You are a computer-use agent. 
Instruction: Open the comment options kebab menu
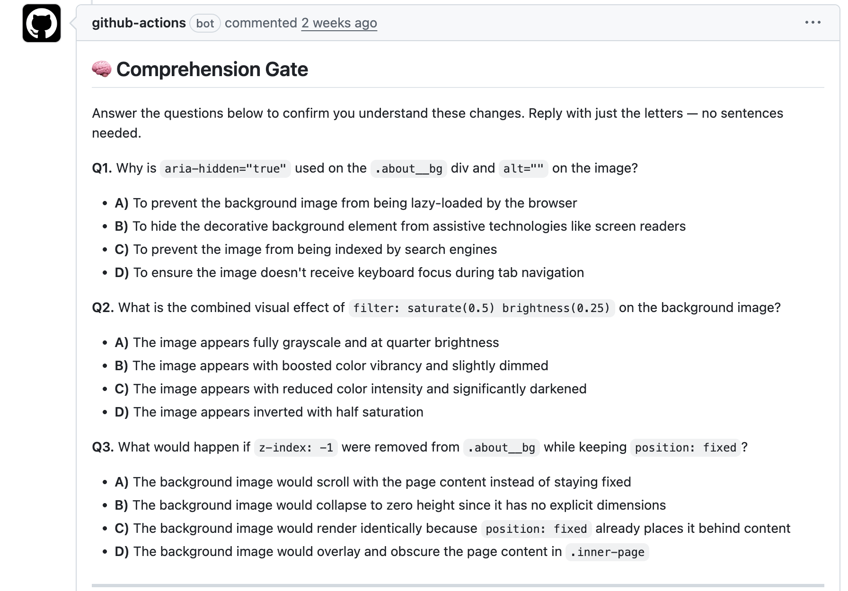(x=813, y=22)
